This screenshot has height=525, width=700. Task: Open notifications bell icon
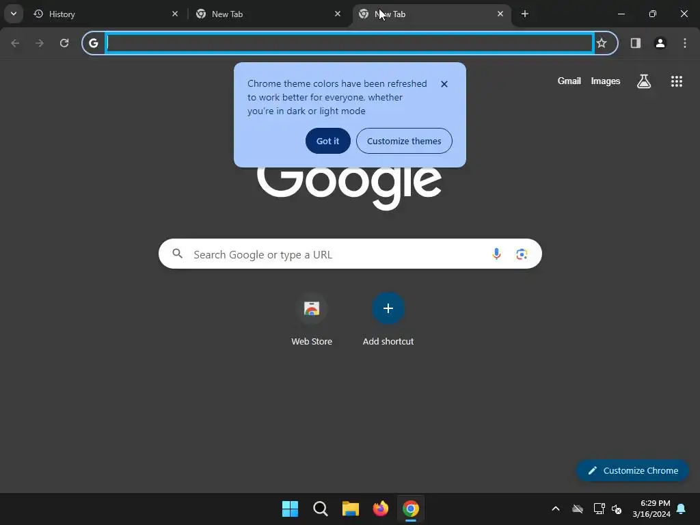tap(682, 509)
